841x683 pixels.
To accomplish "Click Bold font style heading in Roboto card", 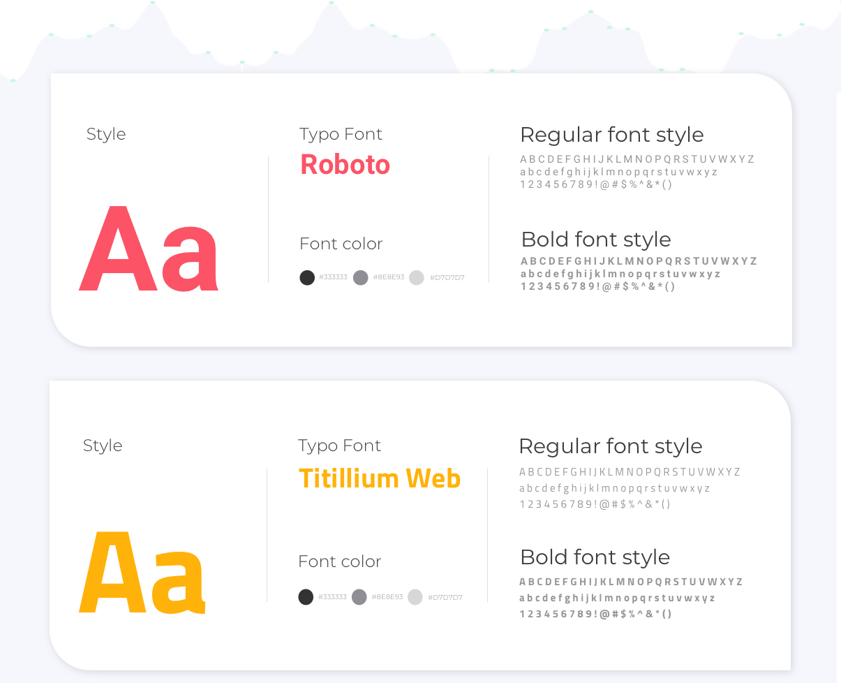I will [x=596, y=240].
